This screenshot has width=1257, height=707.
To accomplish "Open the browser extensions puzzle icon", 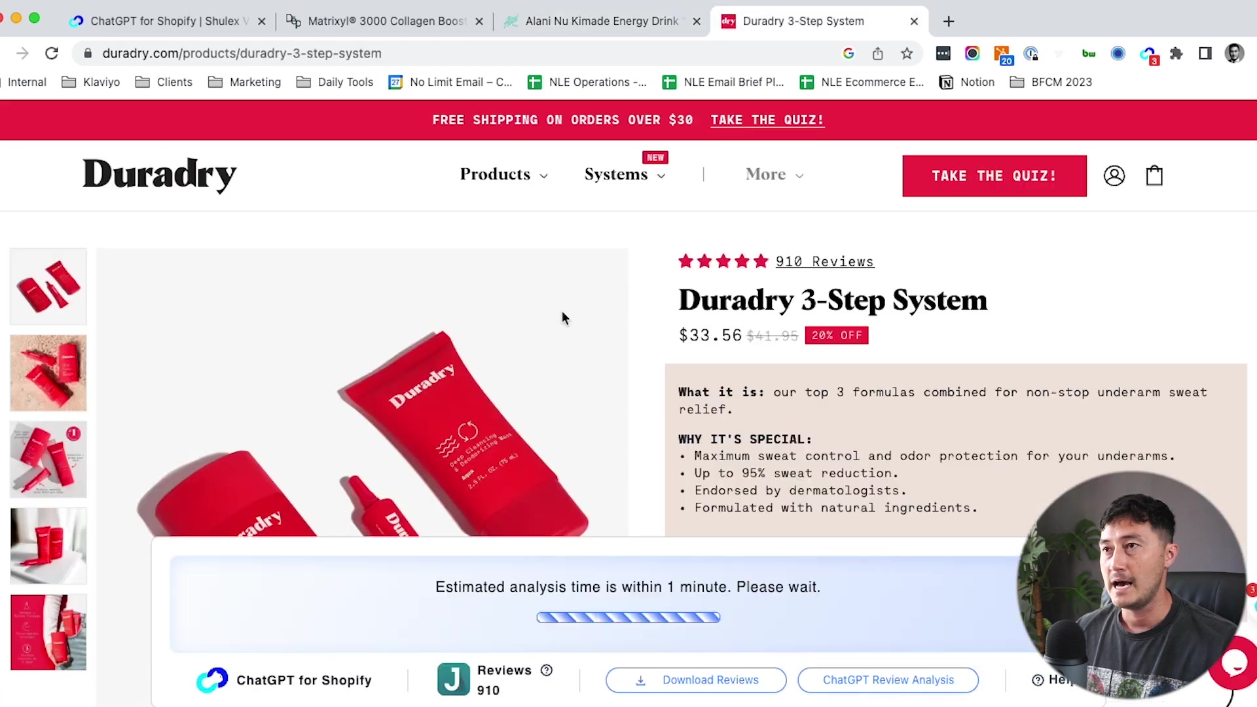I will [1176, 53].
